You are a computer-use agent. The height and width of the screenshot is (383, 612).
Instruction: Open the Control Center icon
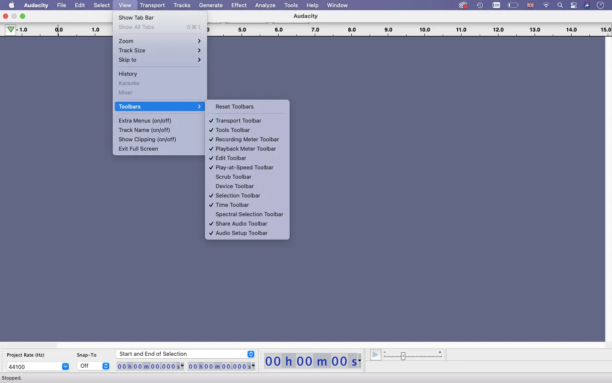pyautogui.click(x=574, y=5)
